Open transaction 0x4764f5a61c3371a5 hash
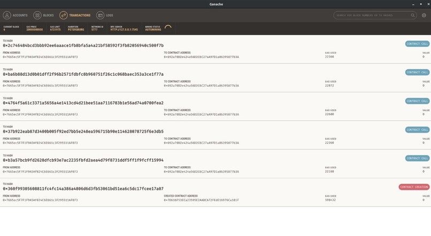The width and height of the screenshot is (431, 236). pyautogui.click(x=83, y=103)
